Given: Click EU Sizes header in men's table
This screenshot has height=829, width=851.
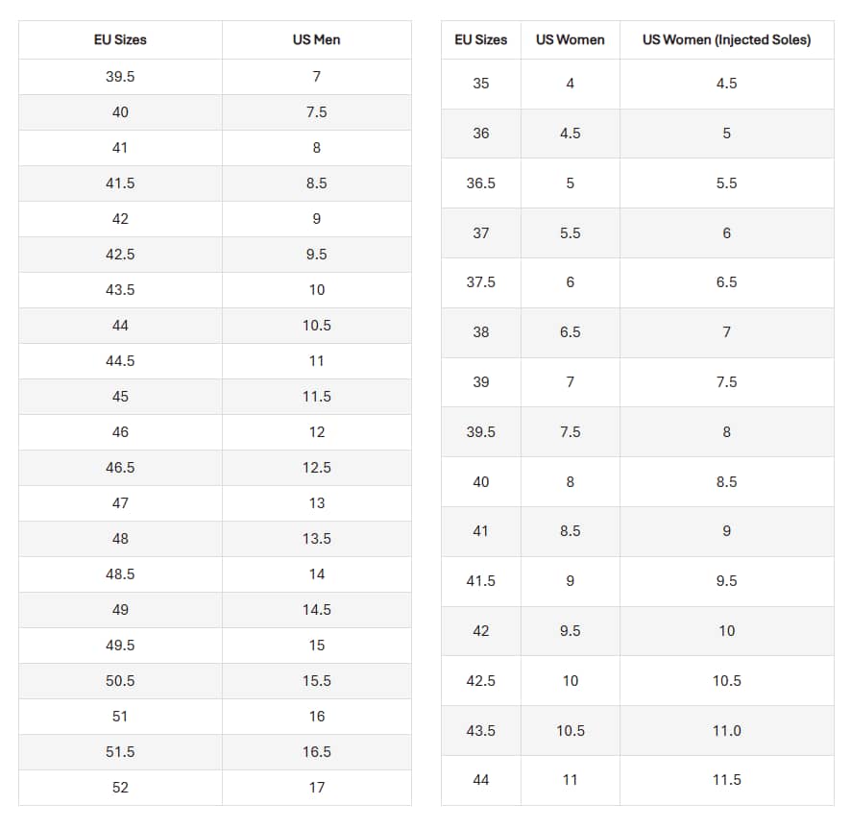Looking at the screenshot, I should (x=120, y=40).
